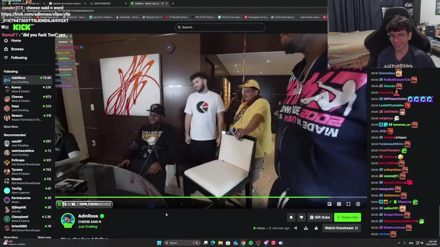Open Microsoft Edge from the taskbar
The image size is (440, 247).
[213, 243]
